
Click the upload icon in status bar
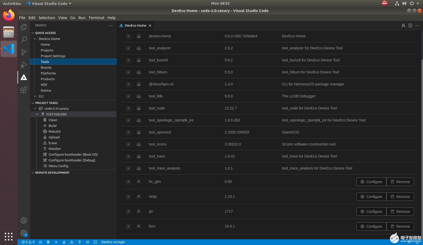click(x=64, y=242)
